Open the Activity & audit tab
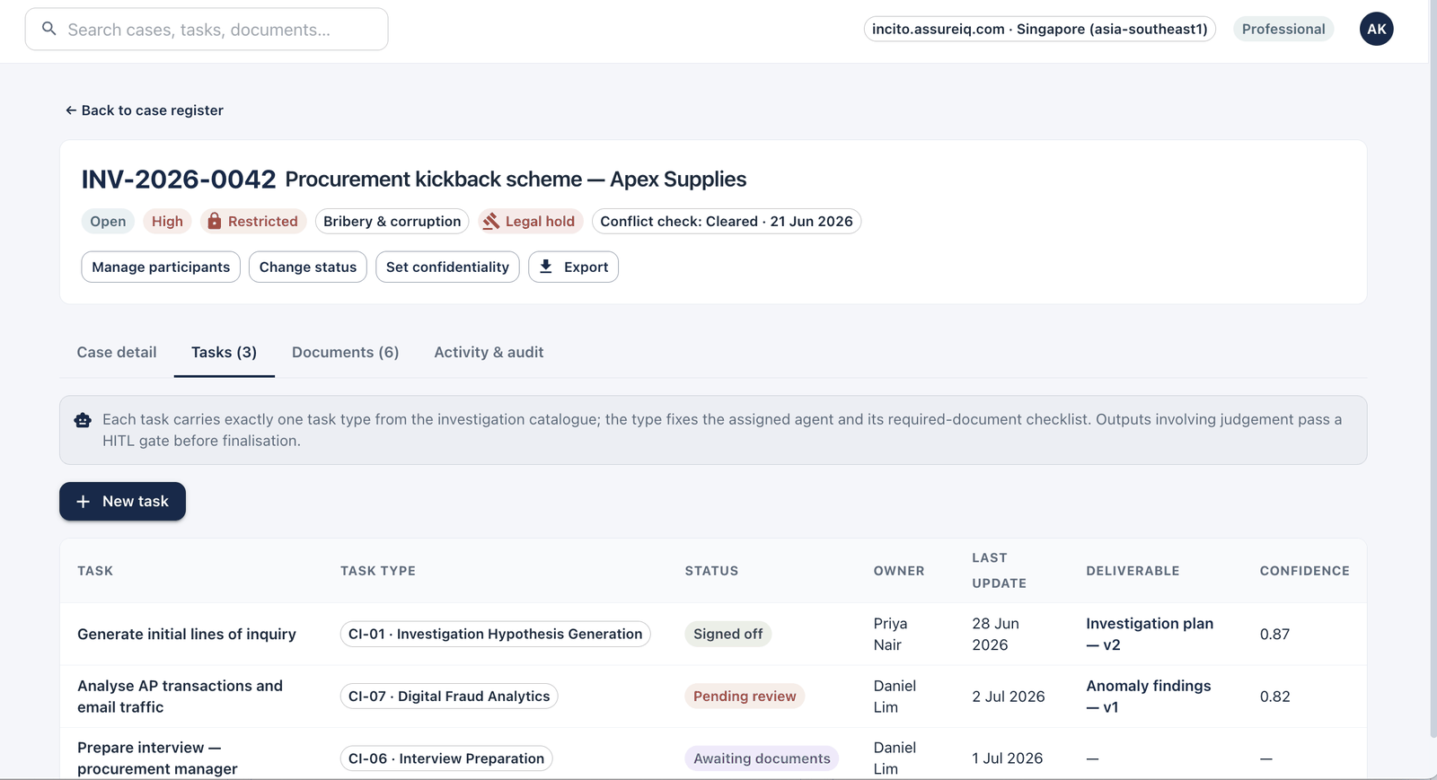The height and width of the screenshot is (780, 1437). click(x=489, y=352)
